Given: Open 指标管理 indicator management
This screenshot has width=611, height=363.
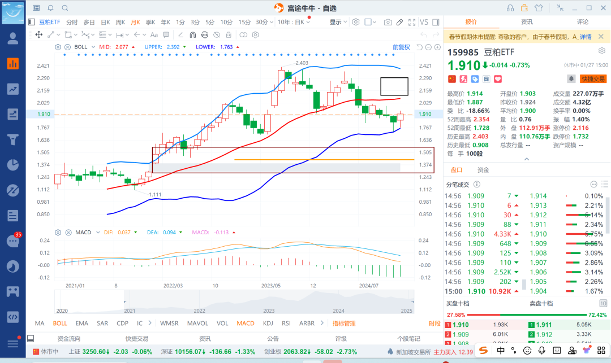Looking at the screenshot, I should pyautogui.click(x=344, y=323).
